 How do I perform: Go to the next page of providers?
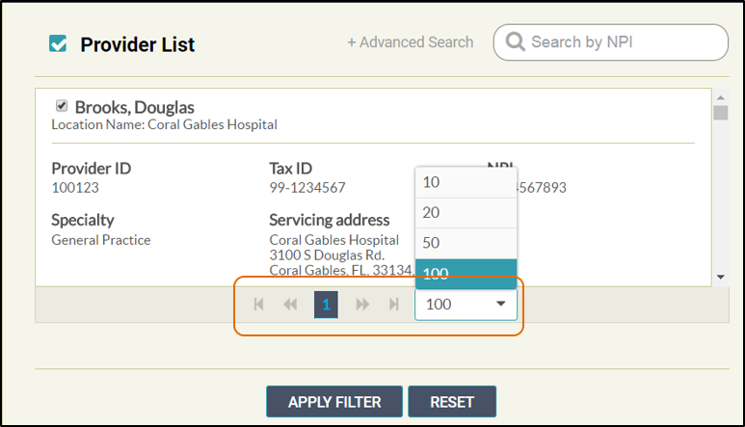click(x=362, y=305)
